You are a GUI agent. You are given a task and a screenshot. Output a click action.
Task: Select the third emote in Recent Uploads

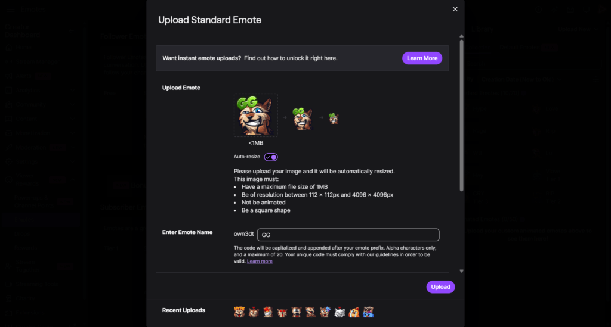click(268, 312)
